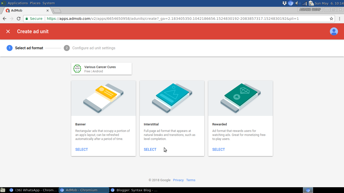The width and height of the screenshot is (344, 193).
Task: Close the Create ad unit page
Action: 8,31
